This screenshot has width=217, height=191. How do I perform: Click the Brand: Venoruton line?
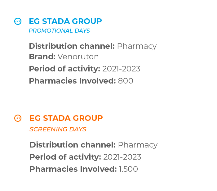[x=64, y=57]
